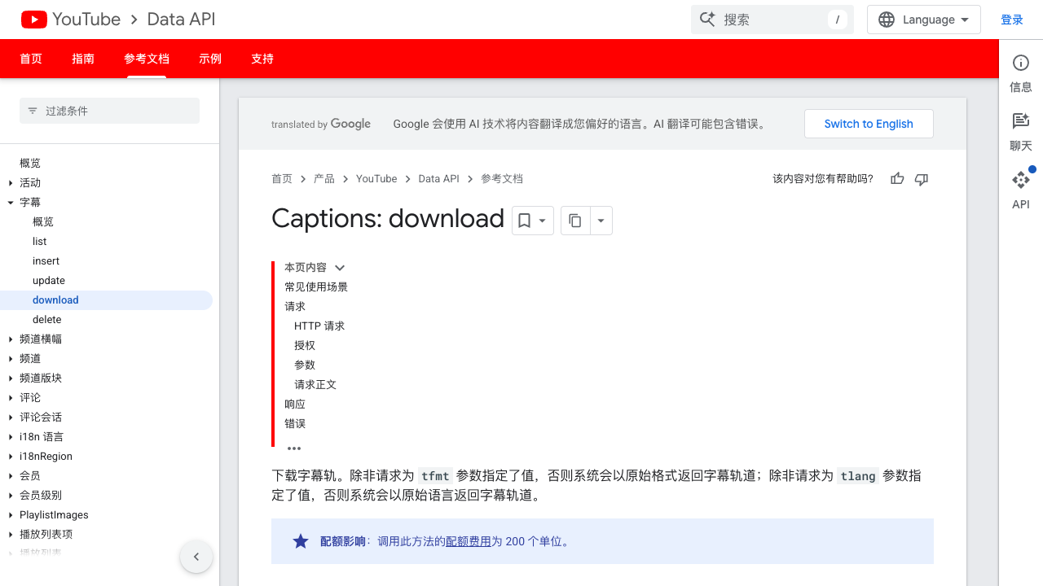Open the Language dropdown
Image resolution: width=1043 pixels, height=586 pixels.
[x=924, y=20]
